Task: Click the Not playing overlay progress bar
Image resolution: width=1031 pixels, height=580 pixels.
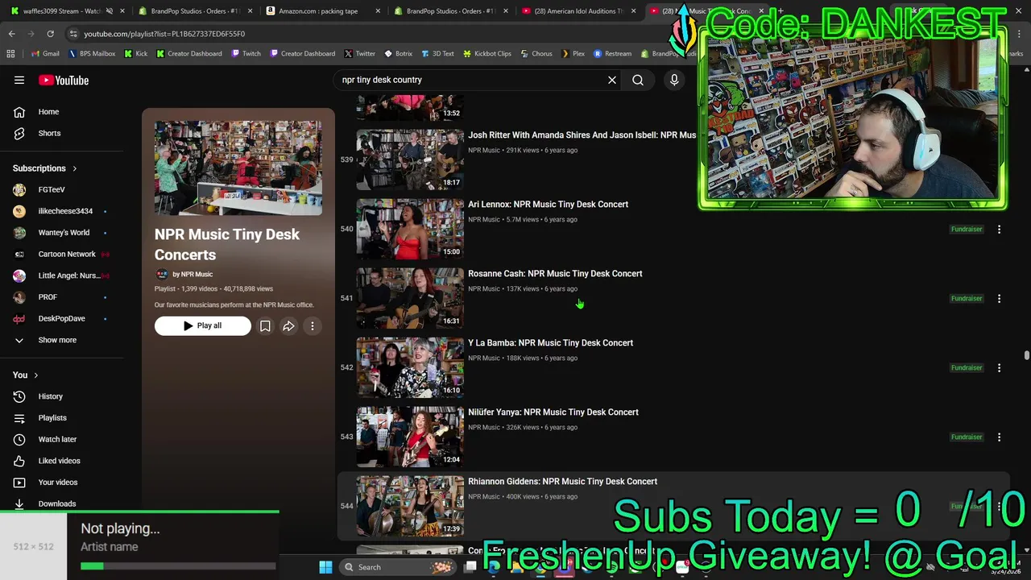Action: tap(177, 566)
